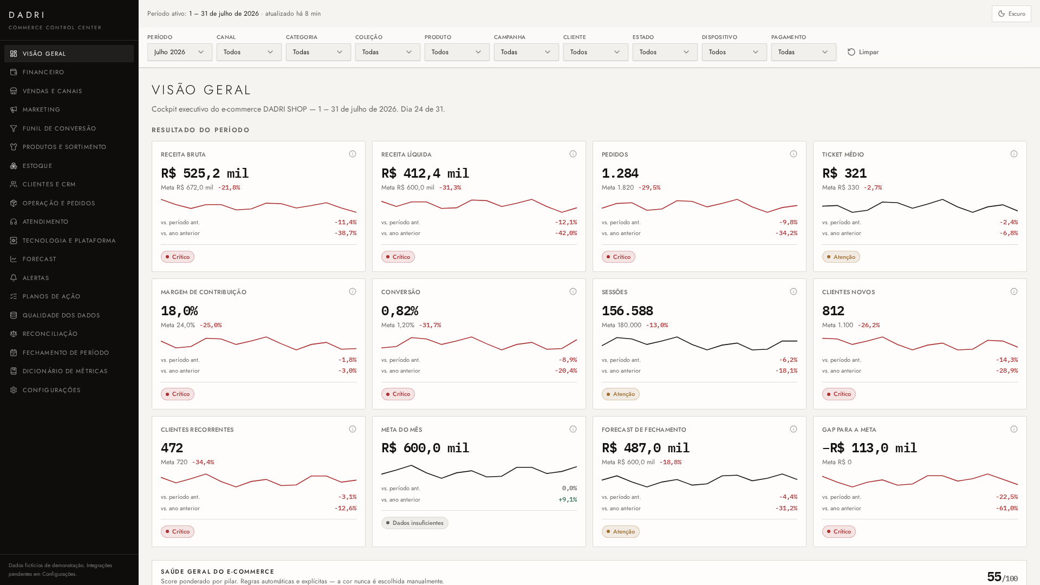Expand the Coleção filter dropdown
The width and height of the screenshot is (1040, 585).
click(x=388, y=52)
